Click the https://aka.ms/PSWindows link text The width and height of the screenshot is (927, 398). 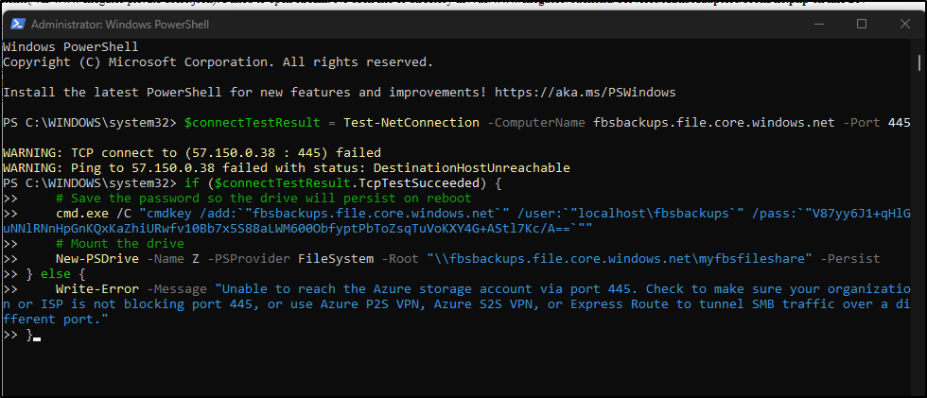click(585, 92)
